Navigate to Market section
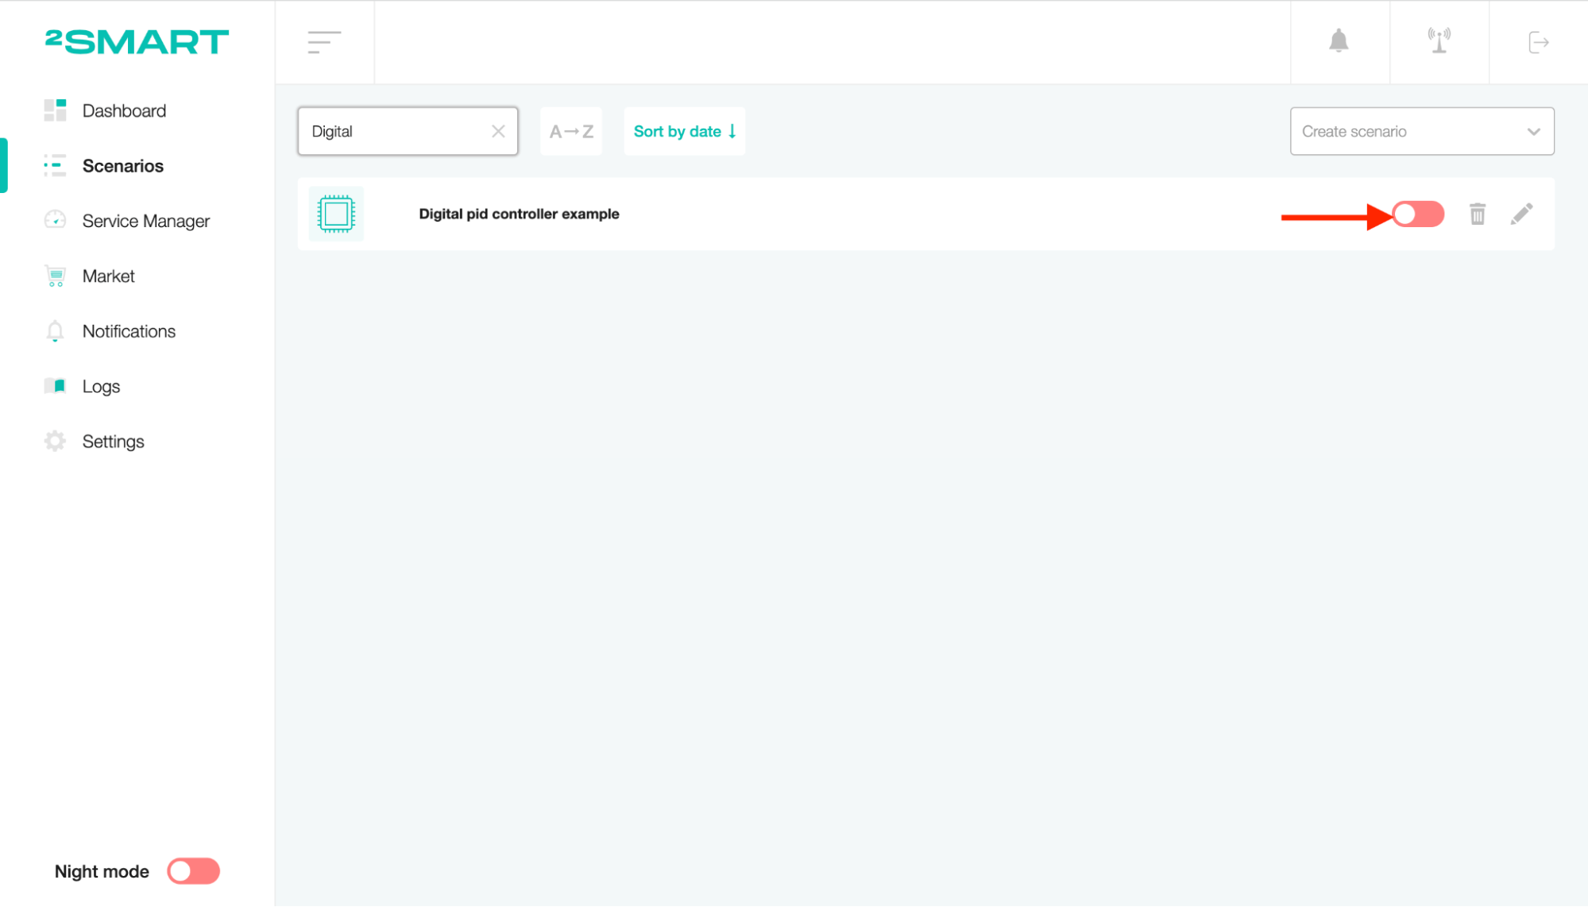 click(108, 276)
